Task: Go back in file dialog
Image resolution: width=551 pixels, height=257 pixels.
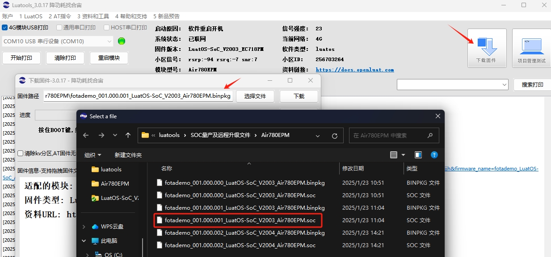Action: (86, 135)
